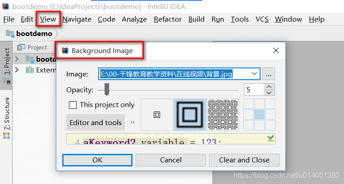Open the View menu

[48, 19]
